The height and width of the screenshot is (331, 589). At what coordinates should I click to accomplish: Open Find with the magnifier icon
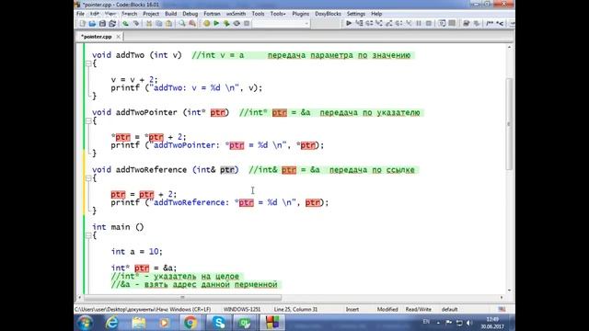click(x=182, y=23)
